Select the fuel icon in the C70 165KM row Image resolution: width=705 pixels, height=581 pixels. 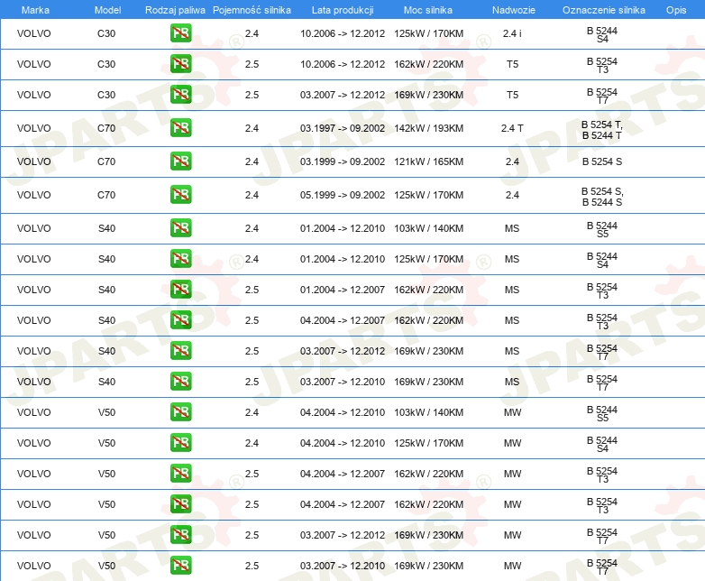click(x=180, y=161)
